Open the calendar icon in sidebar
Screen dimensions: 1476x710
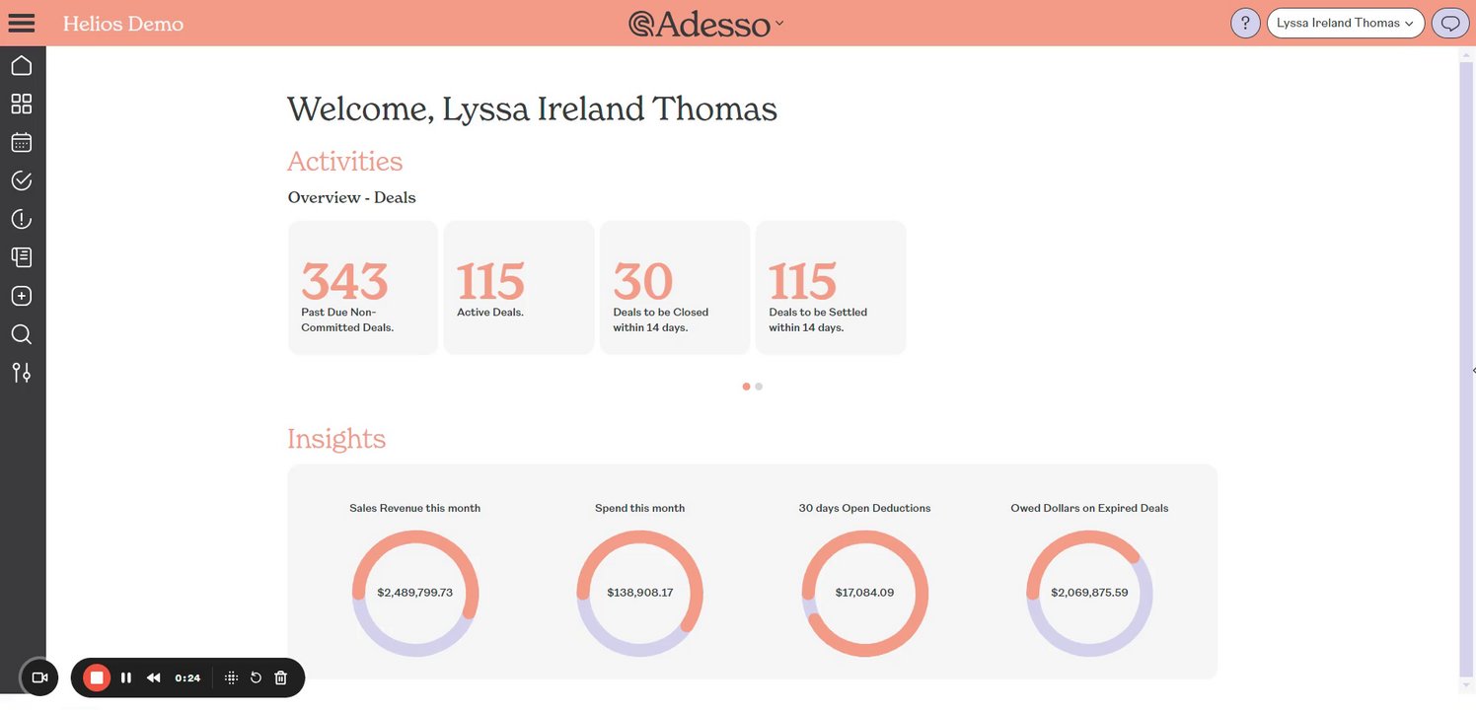[22, 143]
